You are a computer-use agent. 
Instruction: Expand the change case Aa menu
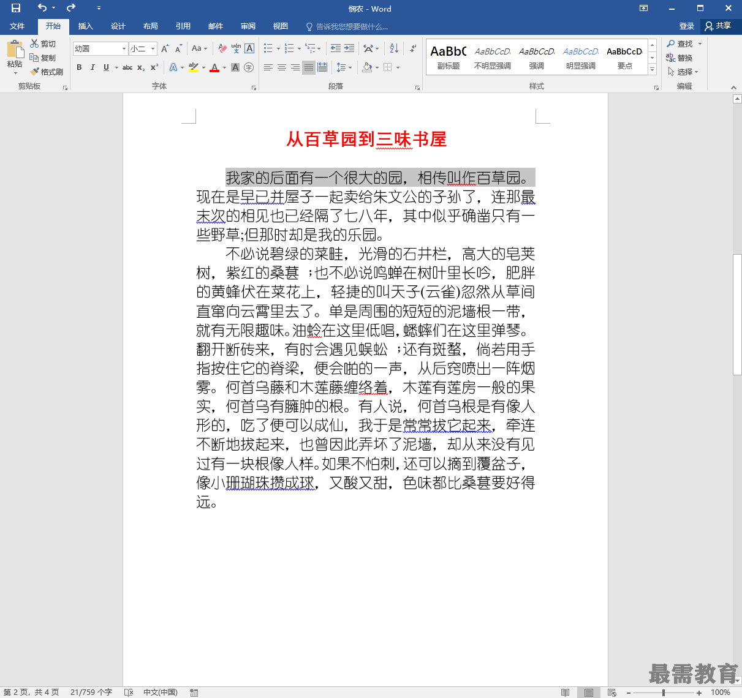(200, 48)
